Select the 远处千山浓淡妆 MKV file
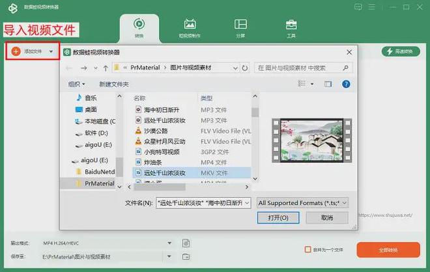Screen dimensions: 430x272 coord(192,173)
